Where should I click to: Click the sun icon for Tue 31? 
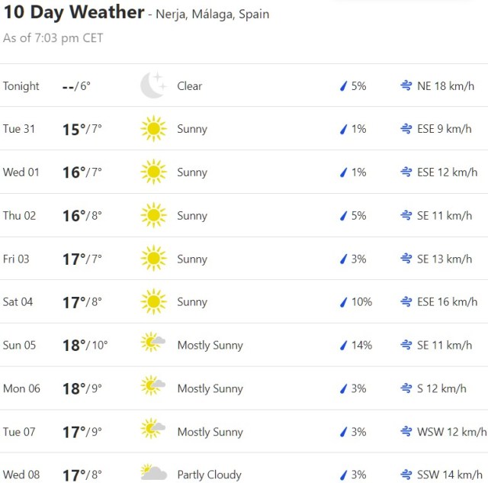(x=153, y=129)
